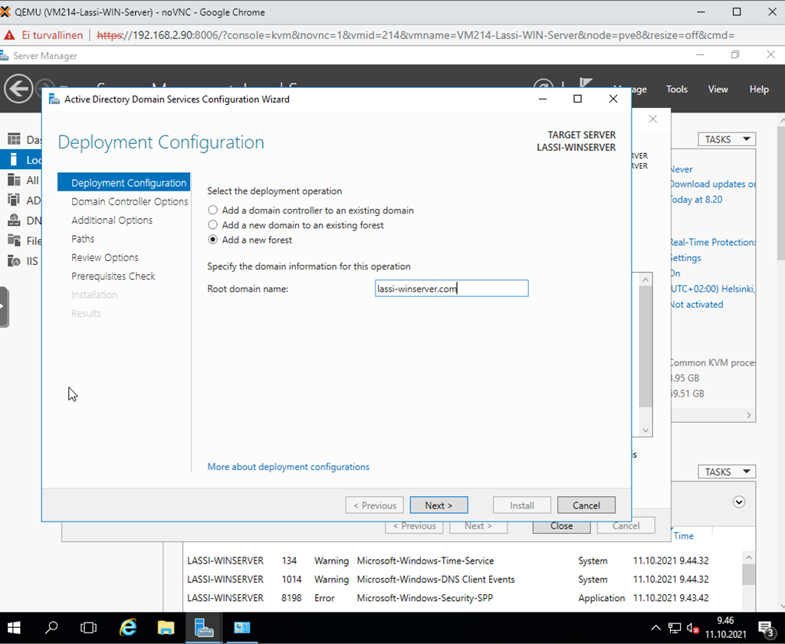Click the Root domain name input field

point(452,289)
